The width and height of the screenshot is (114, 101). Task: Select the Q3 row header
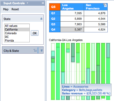(x=55, y=24)
